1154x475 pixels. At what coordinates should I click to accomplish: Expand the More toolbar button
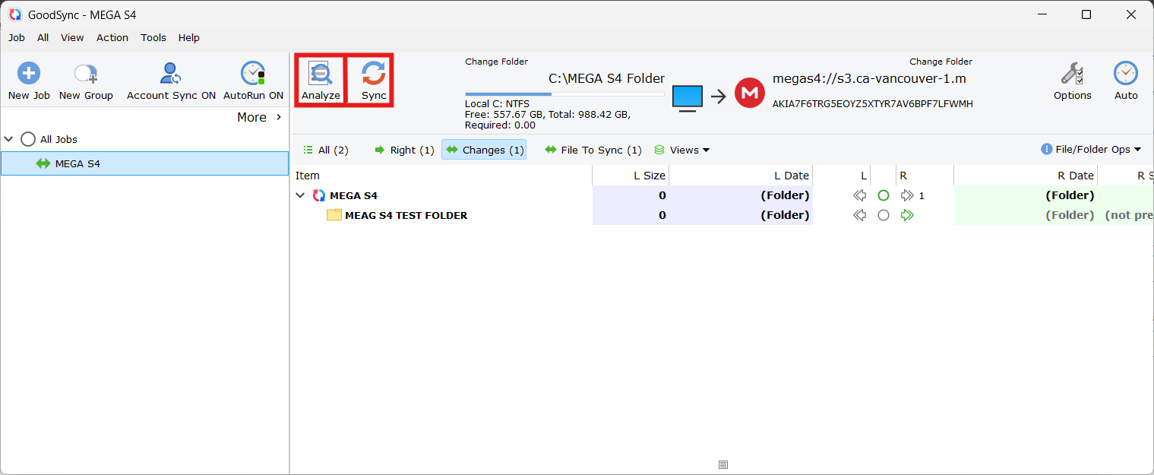pos(260,117)
